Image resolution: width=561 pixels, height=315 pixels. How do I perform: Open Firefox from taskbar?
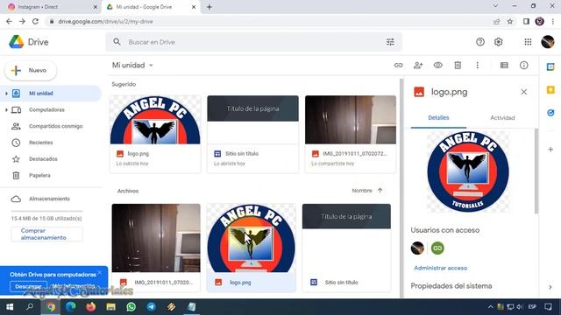click(x=90, y=307)
